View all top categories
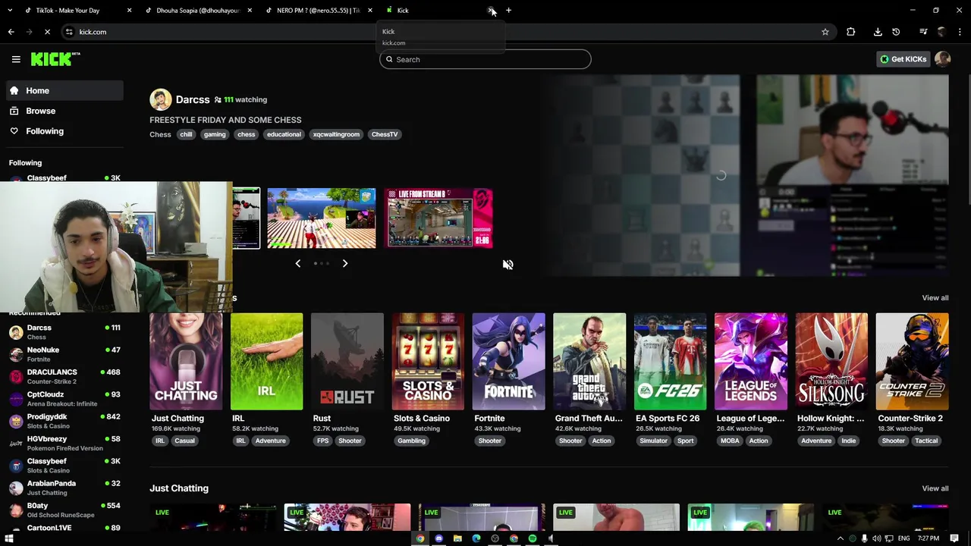This screenshot has height=546, width=971. 935,298
